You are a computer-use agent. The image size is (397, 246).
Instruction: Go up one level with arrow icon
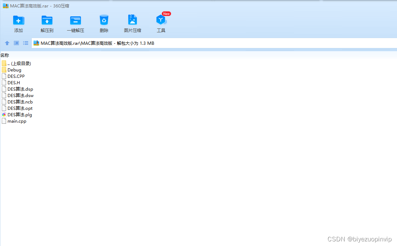(x=7, y=43)
